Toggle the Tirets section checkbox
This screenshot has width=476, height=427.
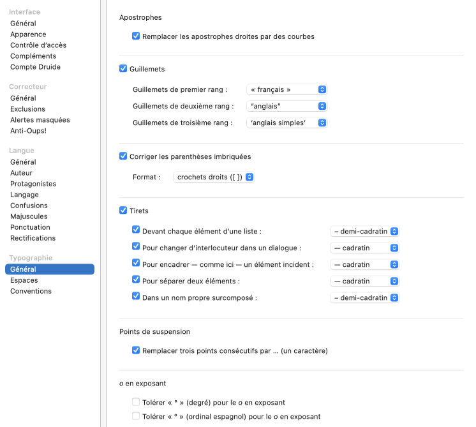click(x=123, y=211)
